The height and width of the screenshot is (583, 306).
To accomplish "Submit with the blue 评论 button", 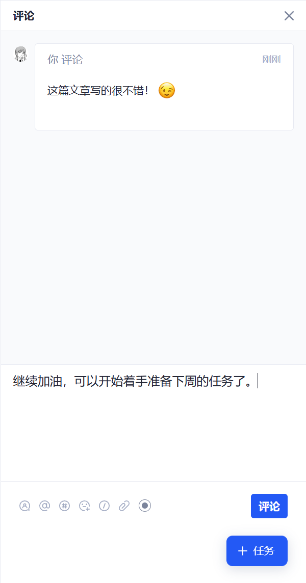I will click(x=269, y=506).
